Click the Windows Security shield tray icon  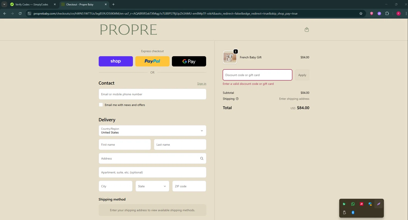[370, 204]
